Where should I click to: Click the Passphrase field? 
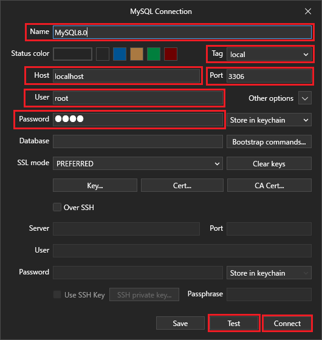pyautogui.click(x=269, y=294)
